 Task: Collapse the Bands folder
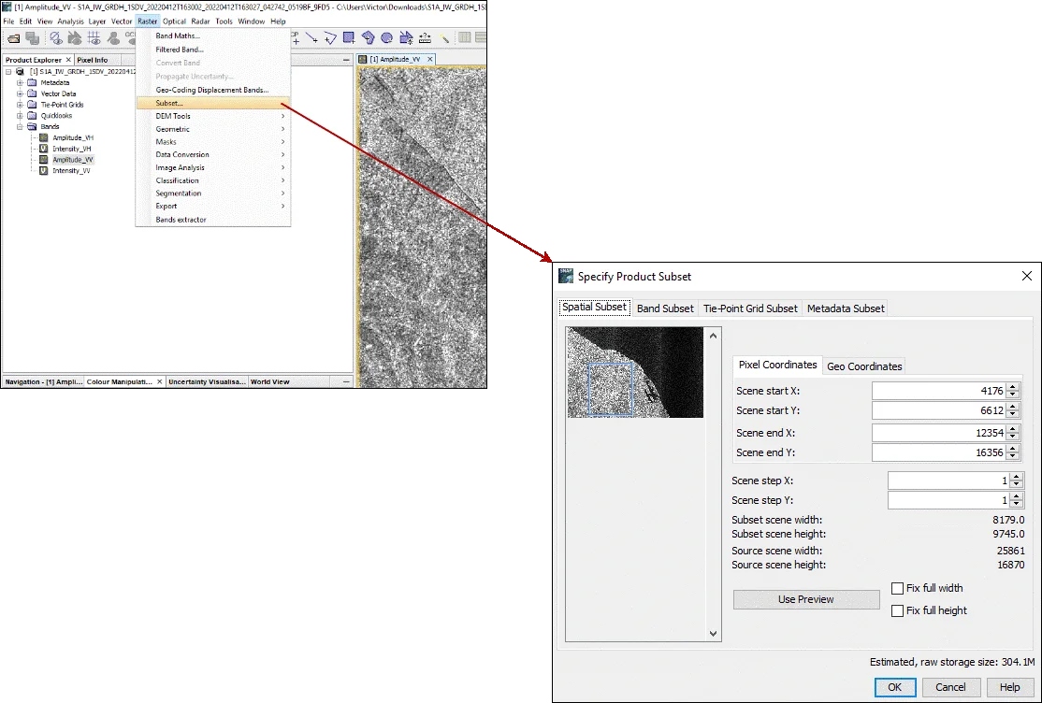pos(21,126)
